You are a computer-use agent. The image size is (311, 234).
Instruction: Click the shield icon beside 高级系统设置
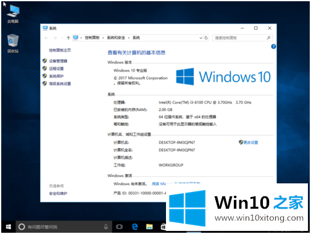pos(44,83)
